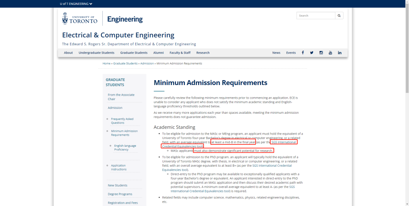Click the GRADUATE STUDENTS sidebar heading
The image size is (409, 206).
point(115,82)
